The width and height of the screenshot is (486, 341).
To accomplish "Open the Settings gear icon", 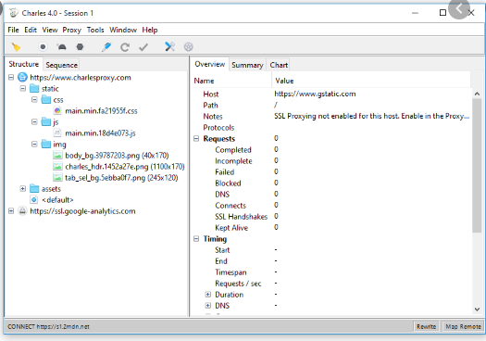I will [x=189, y=47].
